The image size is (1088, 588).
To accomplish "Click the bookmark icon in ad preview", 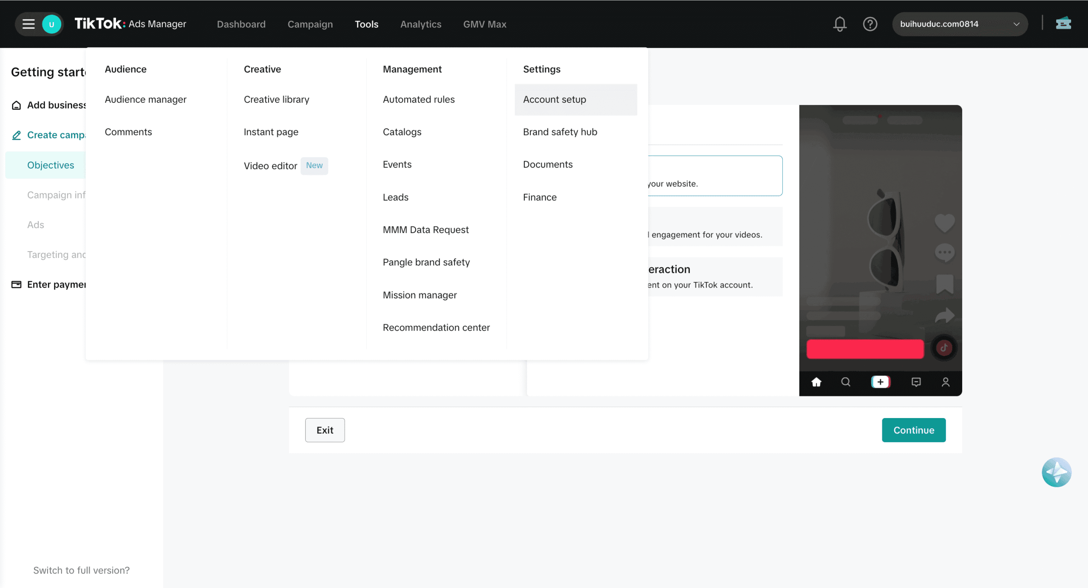I will [944, 284].
